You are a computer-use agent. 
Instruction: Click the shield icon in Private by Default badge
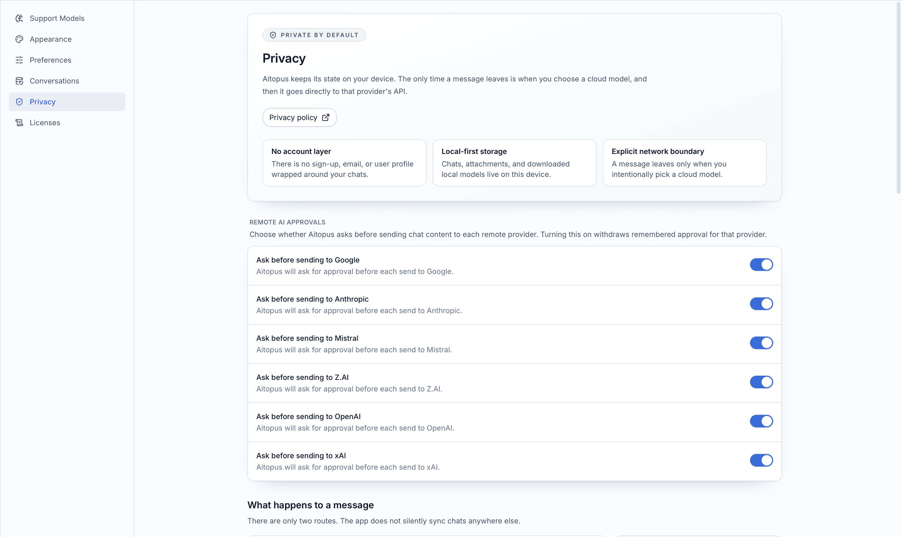coord(273,35)
